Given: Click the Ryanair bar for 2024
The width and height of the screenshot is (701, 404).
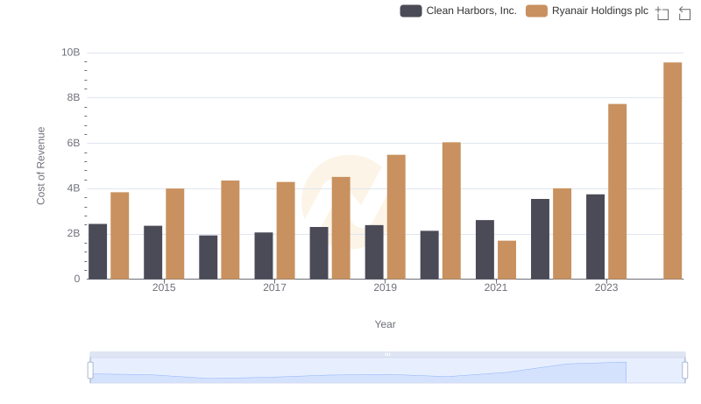Looking at the screenshot, I should click(672, 171).
